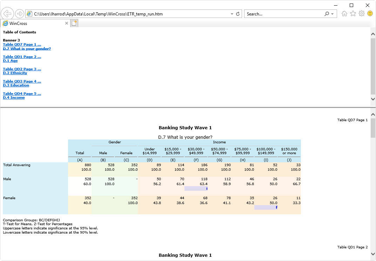Click the $50,000 - $74,999 column header
Image resolution: width=376 pixels, height=261 pixels.
(x=220, y=151)
